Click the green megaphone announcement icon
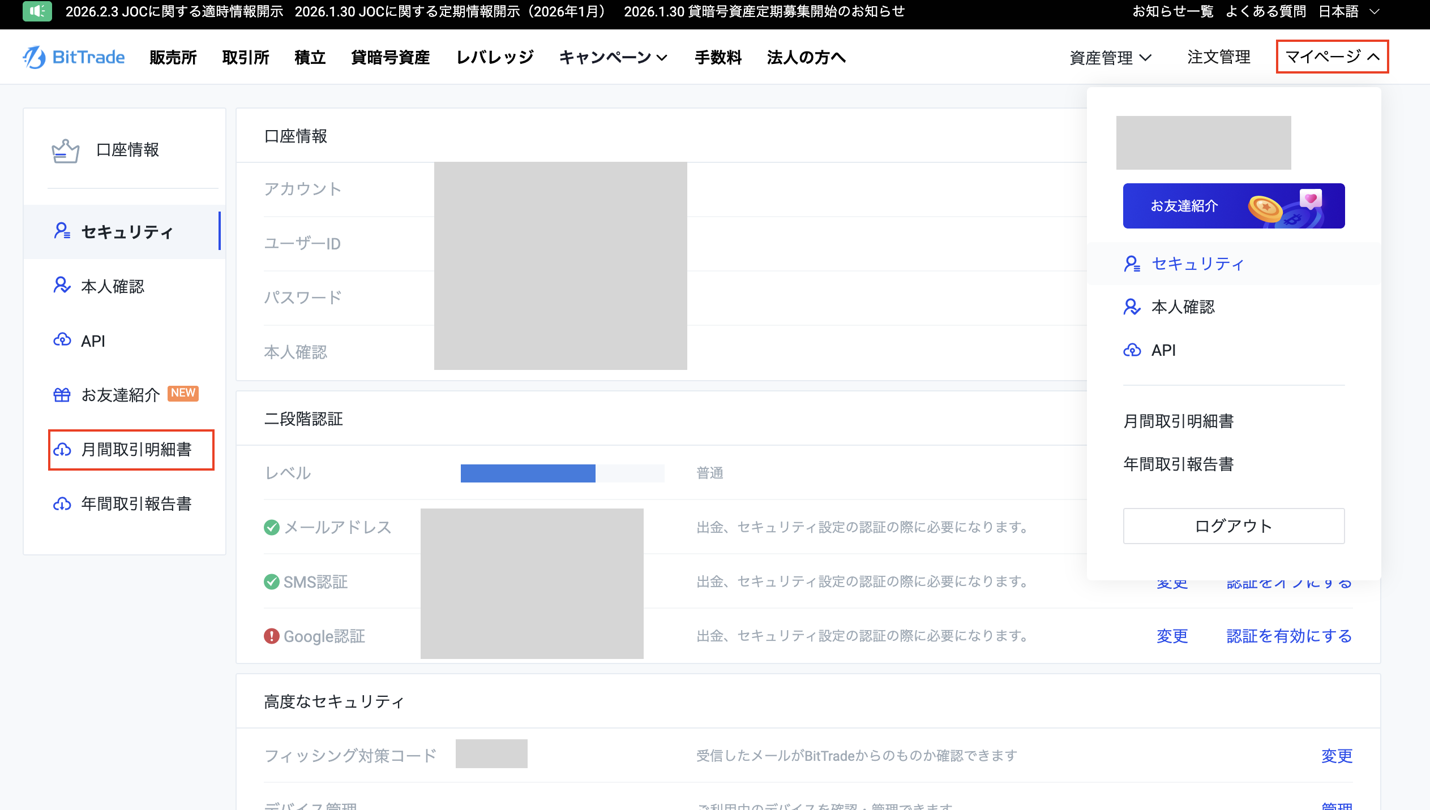 pyautogui.click(x=37, y=11)
